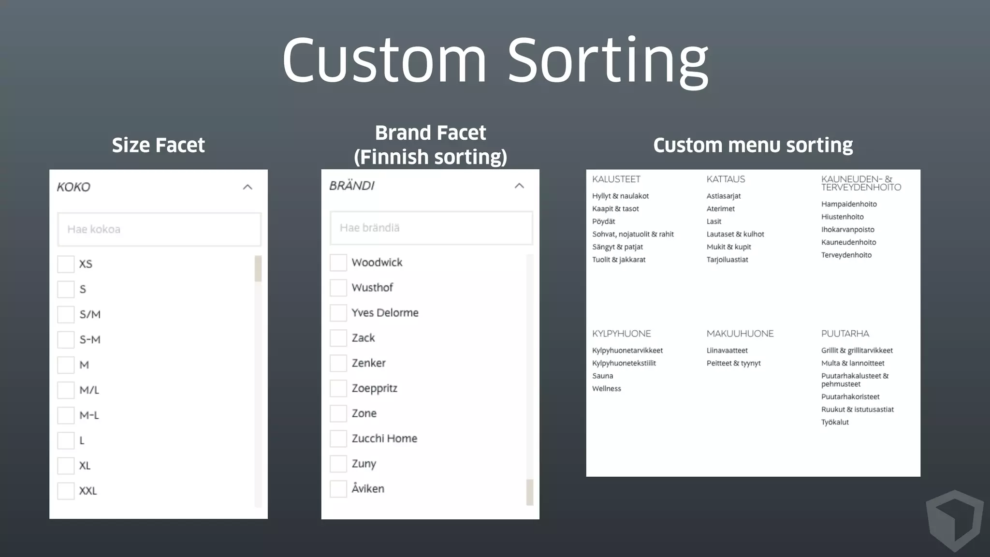The width and height of the screenshot is (990, 557).
Task: Collapse the BRÄNDI brand facet chevron
Action: click(519, 186)
